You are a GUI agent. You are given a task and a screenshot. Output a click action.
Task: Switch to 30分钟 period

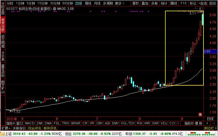coord(55,3)
